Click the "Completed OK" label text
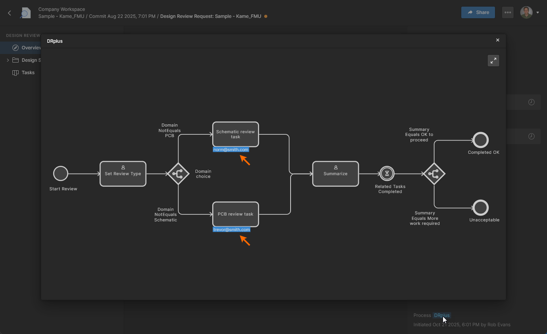 click(484, 152)
